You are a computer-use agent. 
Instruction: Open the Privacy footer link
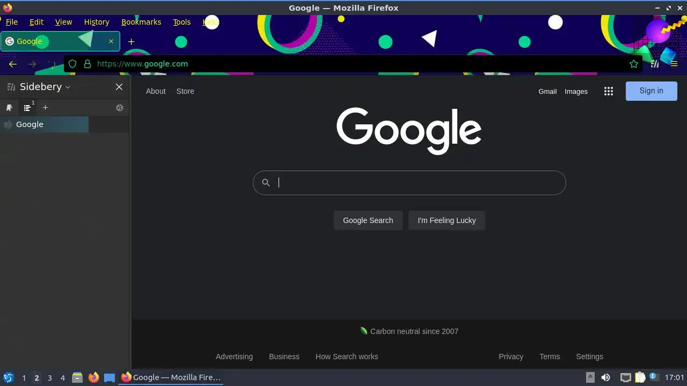(x=511, y=357)
